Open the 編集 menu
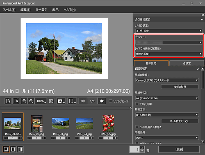 [x=25, y=10]
